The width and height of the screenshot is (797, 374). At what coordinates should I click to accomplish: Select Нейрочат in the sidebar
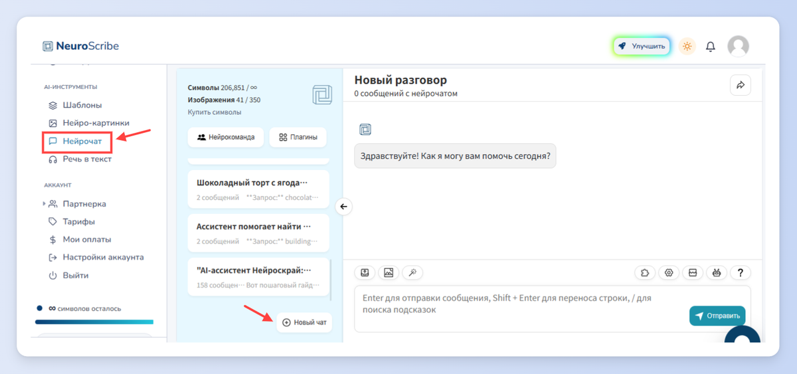74,141
